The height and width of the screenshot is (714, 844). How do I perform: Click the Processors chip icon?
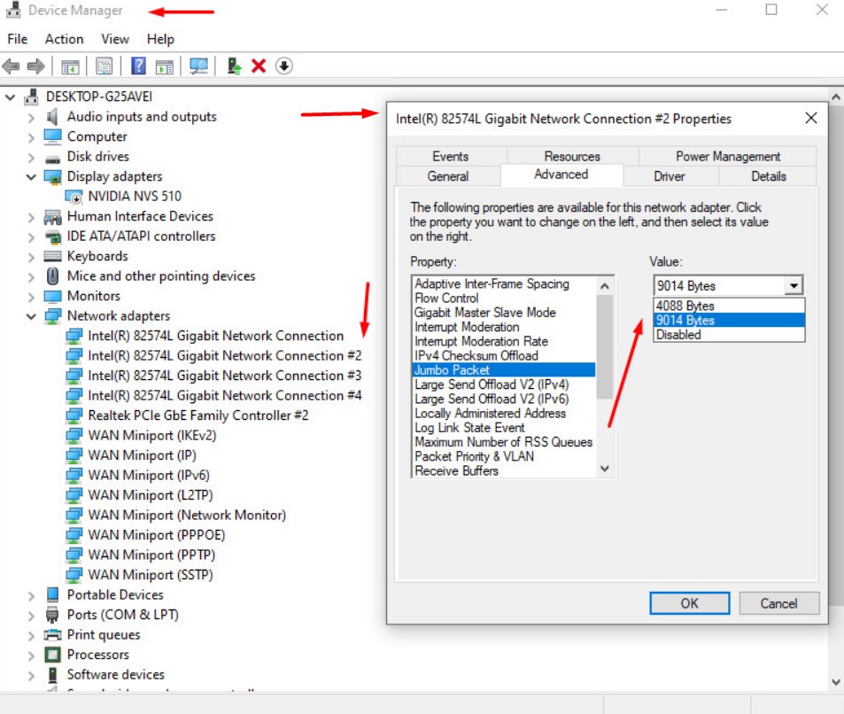pos(52,655)
